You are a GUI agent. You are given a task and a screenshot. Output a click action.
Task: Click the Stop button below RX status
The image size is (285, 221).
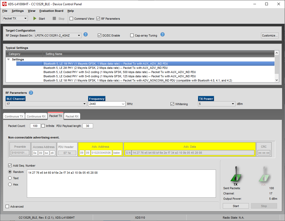264,206
